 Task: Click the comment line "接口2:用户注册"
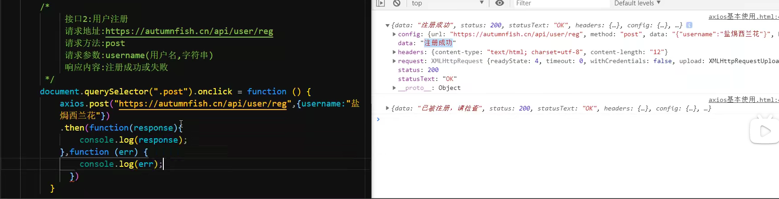(96, 19)
